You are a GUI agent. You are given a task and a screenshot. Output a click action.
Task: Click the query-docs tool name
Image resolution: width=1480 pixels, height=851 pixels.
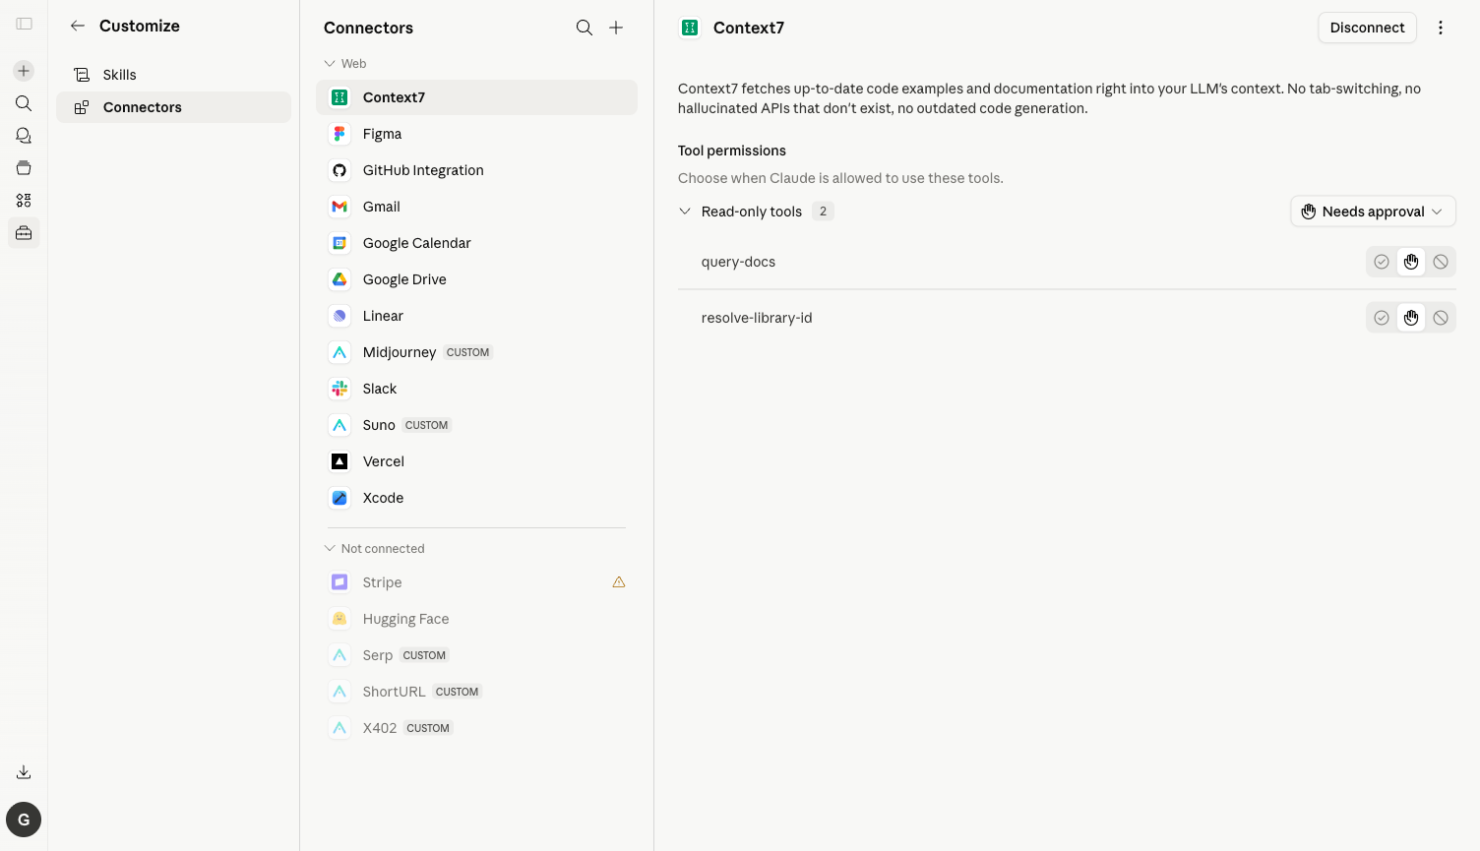coord(738,262)
